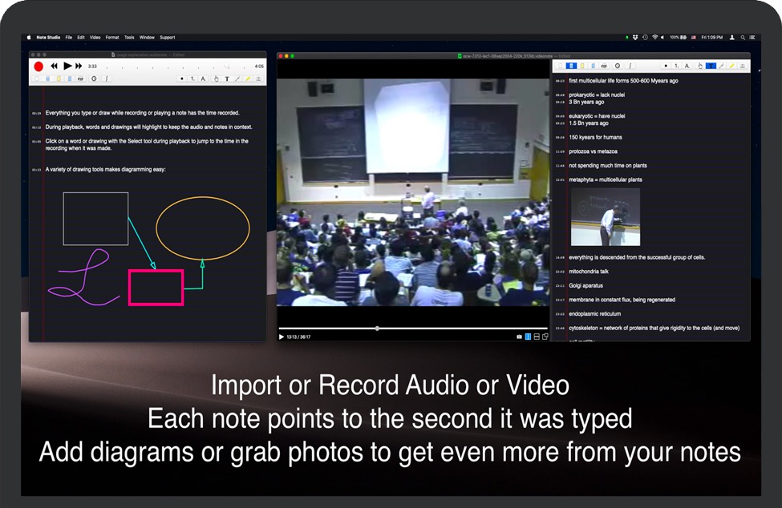
Task: Open the Format menu
Action: point(112,38)
